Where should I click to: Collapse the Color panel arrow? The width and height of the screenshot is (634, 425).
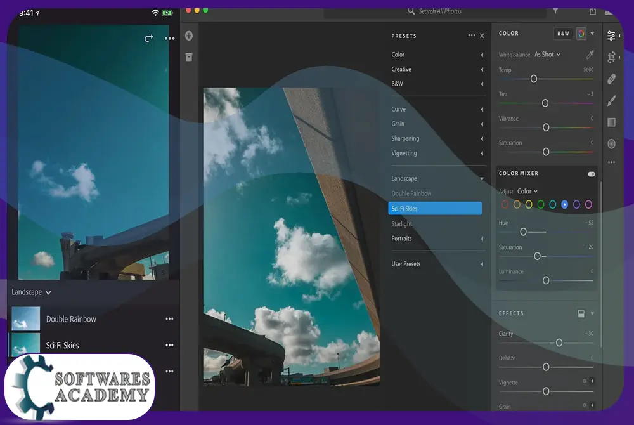tap(592, 34)
